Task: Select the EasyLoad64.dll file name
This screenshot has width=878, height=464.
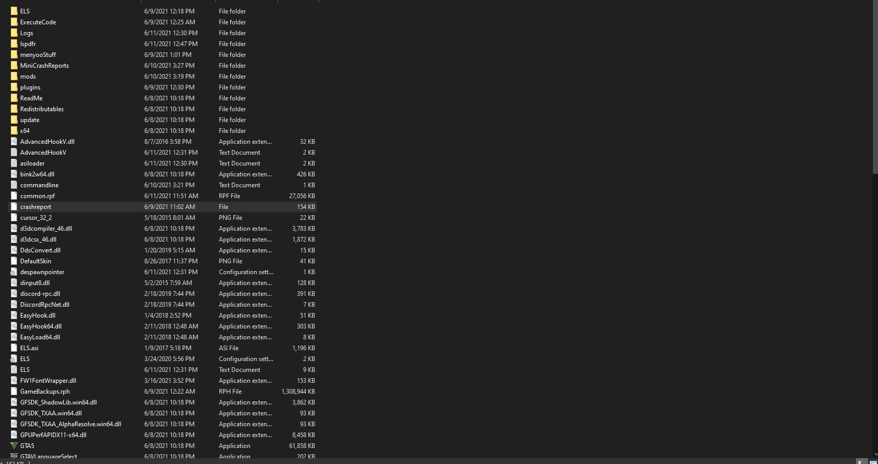Action: [x=40, y=337]
